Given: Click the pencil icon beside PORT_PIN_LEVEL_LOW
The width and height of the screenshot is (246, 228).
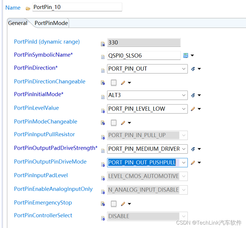Looking at the screenshot, I should pos(193,109).
